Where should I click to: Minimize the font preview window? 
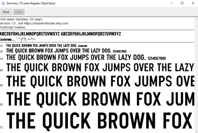tap(171, 3)
